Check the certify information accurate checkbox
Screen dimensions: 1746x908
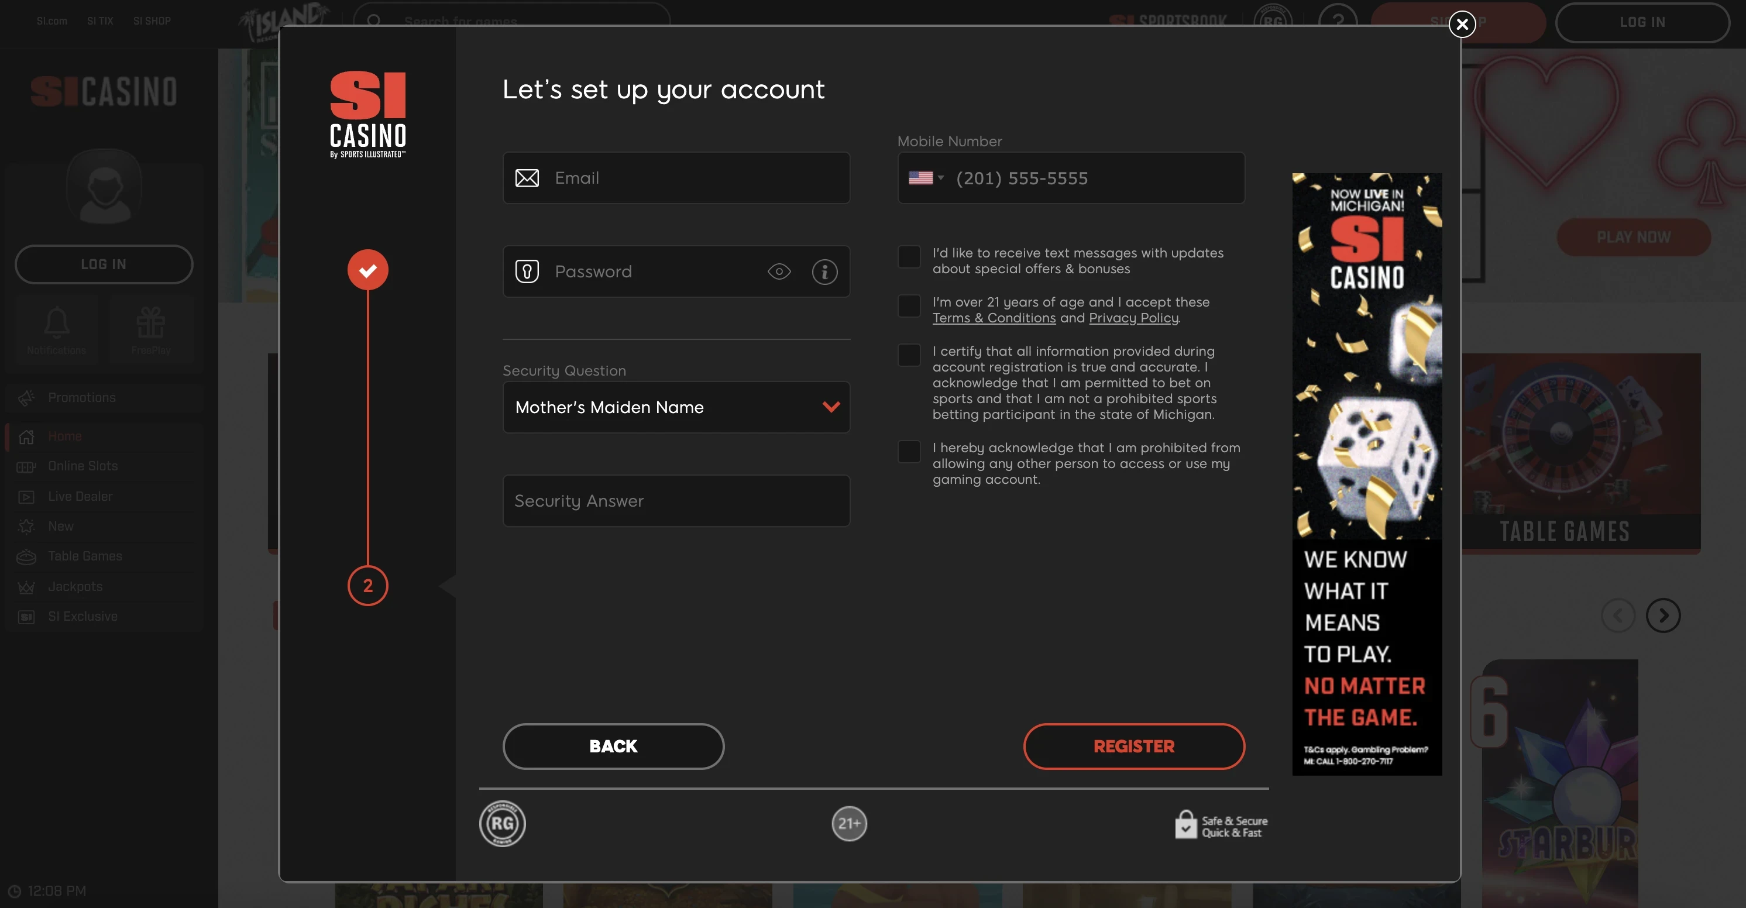click(x=909, y=355)
